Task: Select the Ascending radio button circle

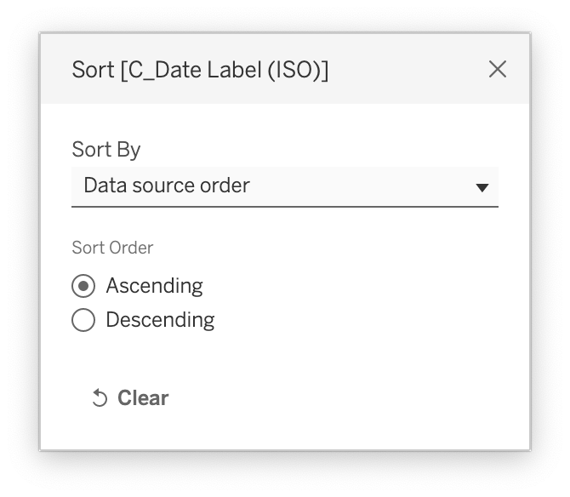Action: pyautogui.click(x=83, y=286)
